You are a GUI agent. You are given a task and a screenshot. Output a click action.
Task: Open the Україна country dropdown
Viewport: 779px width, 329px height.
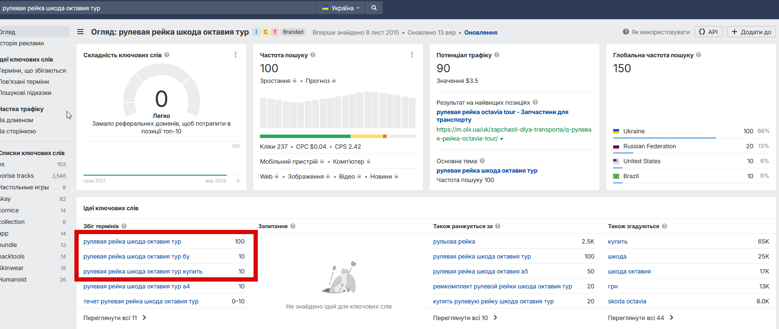pyautogui.click(x=341, y=8)
